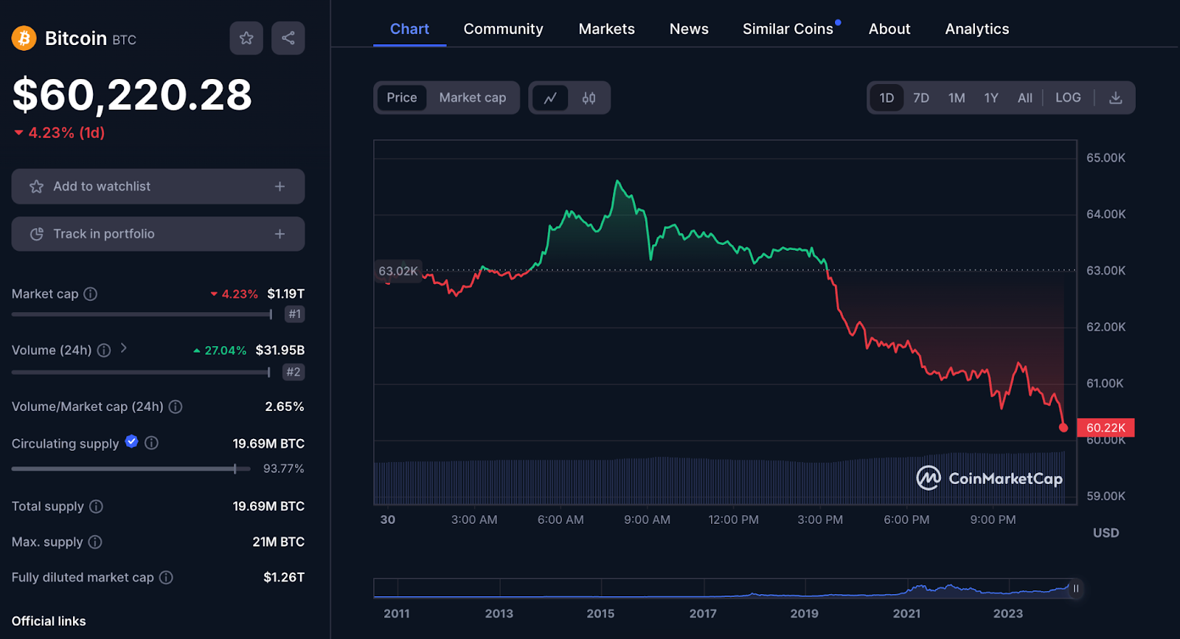Toggle LOG scale
Viewport: 1180px width, 639px height.
click(x=1068, y=97)
